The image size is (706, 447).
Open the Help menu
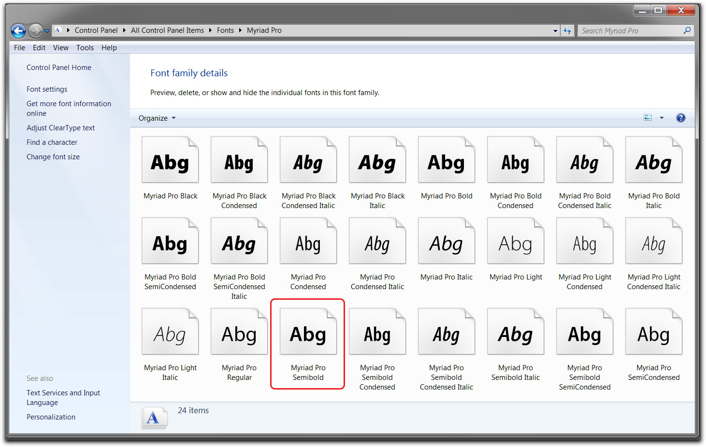109,48
